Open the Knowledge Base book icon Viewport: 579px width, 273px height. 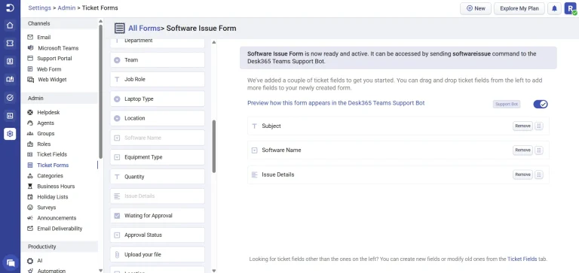(x=10, y=79)
